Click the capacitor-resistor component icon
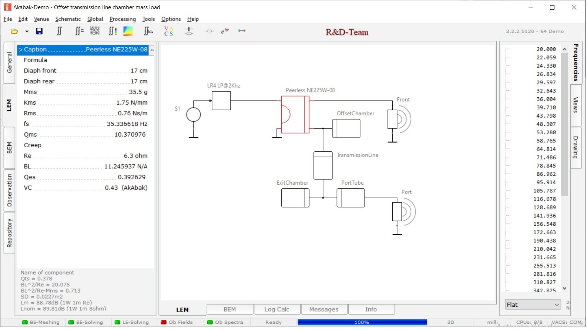The width and height of the screenshot is (587, 330). (x=189, y=31)
